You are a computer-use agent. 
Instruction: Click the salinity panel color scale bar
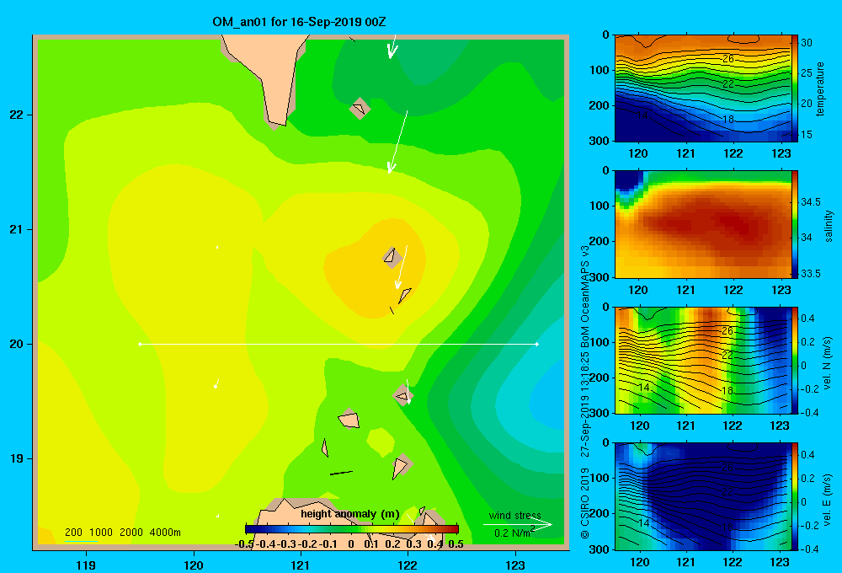[x=795, y=224]
